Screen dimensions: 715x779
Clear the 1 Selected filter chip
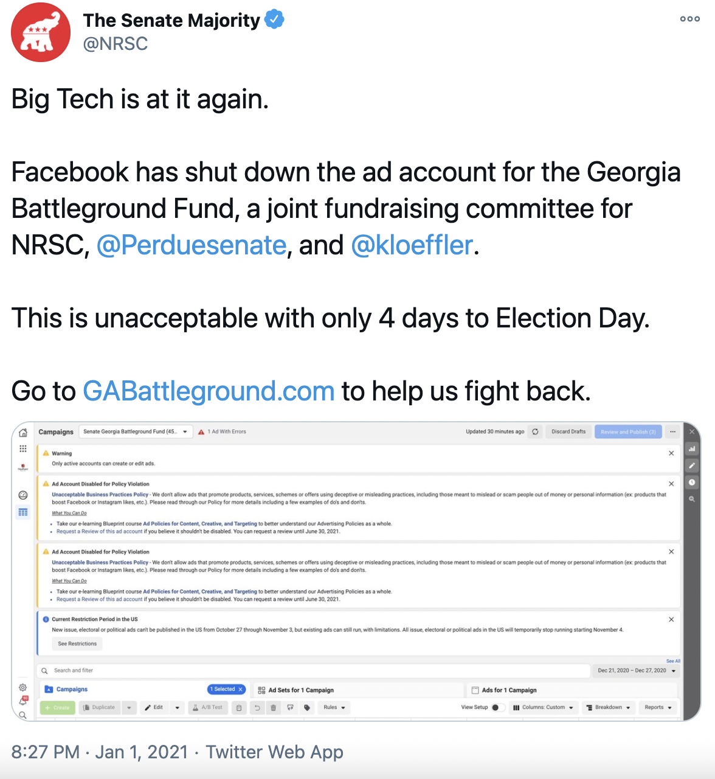pos(241,690)
